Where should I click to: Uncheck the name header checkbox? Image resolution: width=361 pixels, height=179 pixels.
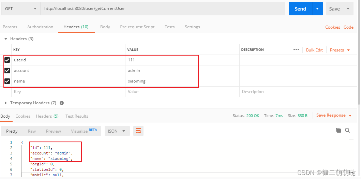pos(7,81)
